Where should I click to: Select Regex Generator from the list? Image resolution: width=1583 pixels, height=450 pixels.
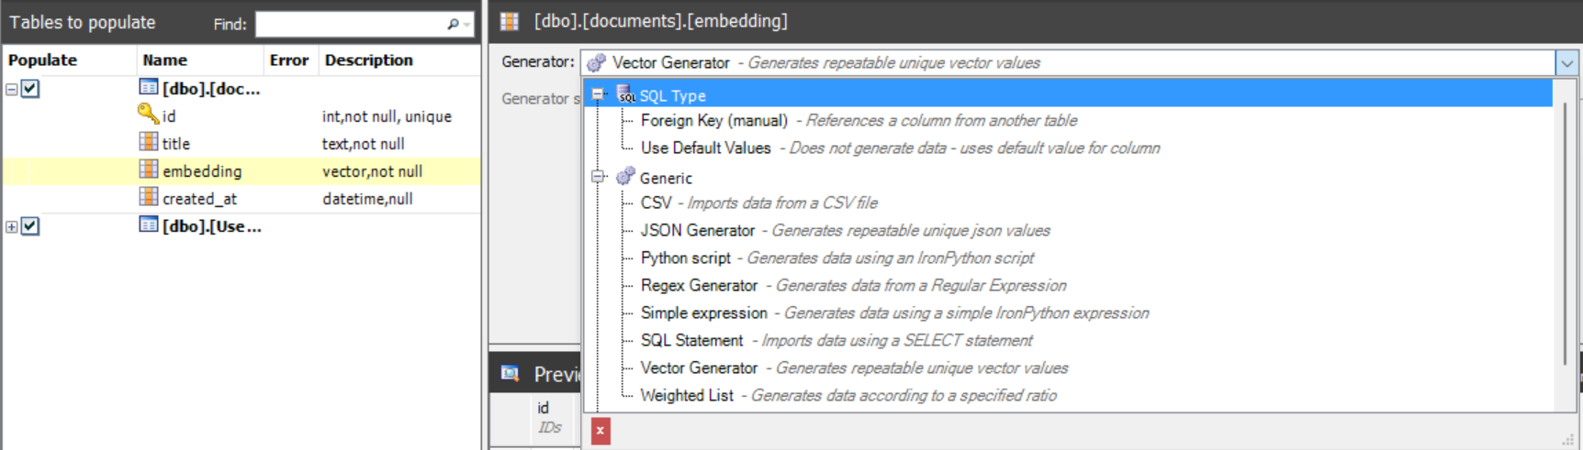(x=699, y=286)
